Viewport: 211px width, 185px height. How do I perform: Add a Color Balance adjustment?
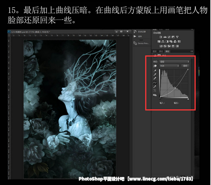[163, 41]
